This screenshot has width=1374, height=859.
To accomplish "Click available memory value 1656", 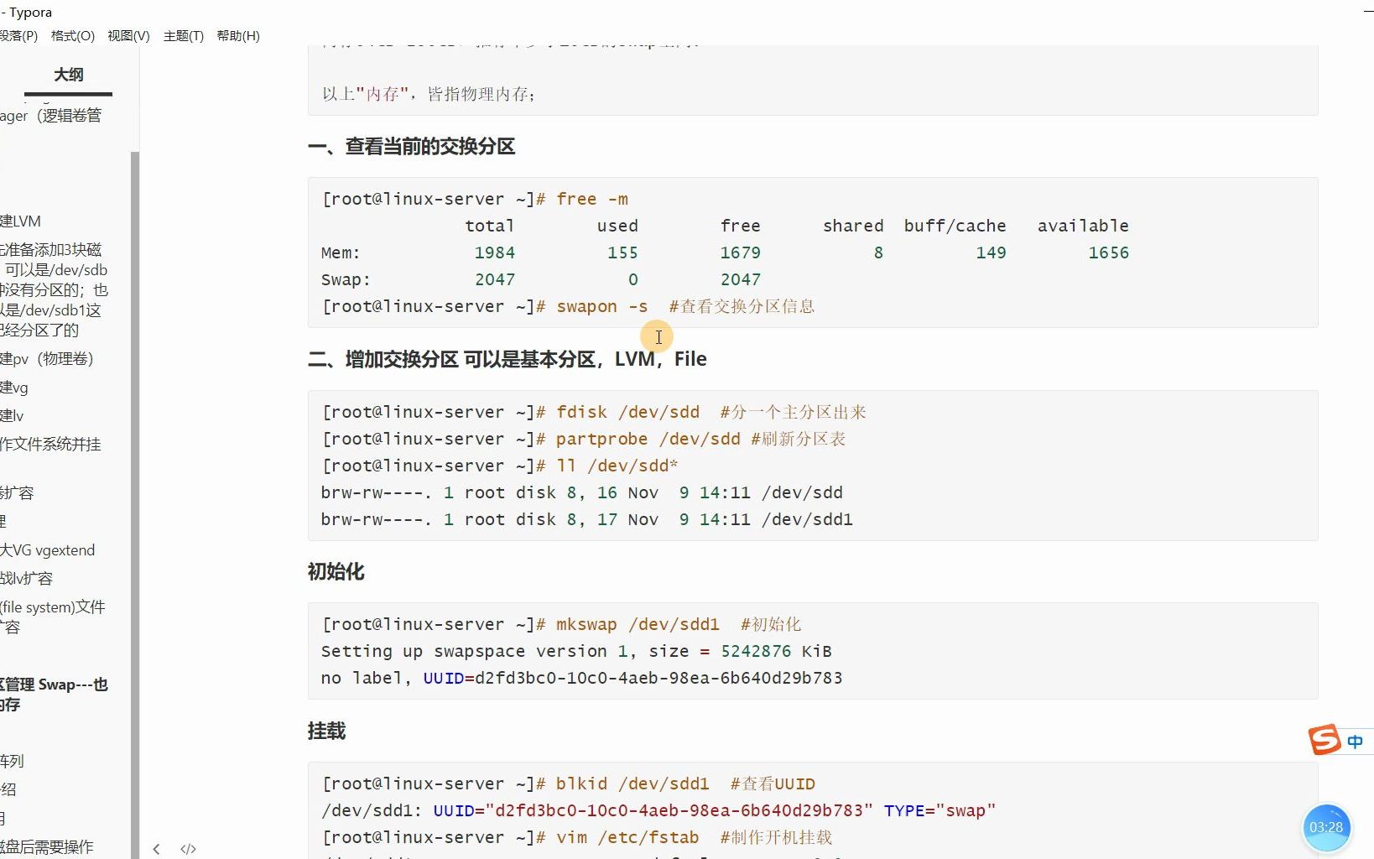I will coord(1108,252).
